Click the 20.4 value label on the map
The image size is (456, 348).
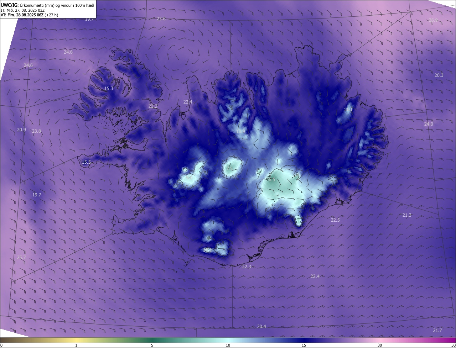(x=261, y=326)
